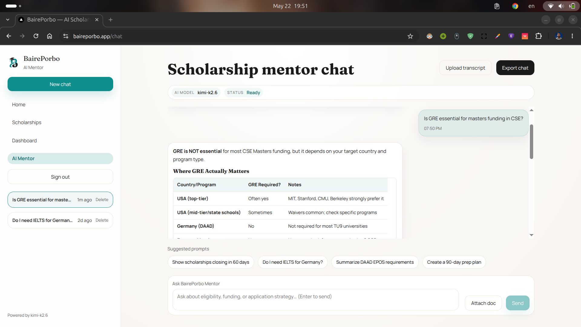Open the en language indicator menu

click(x=531, y=6)
